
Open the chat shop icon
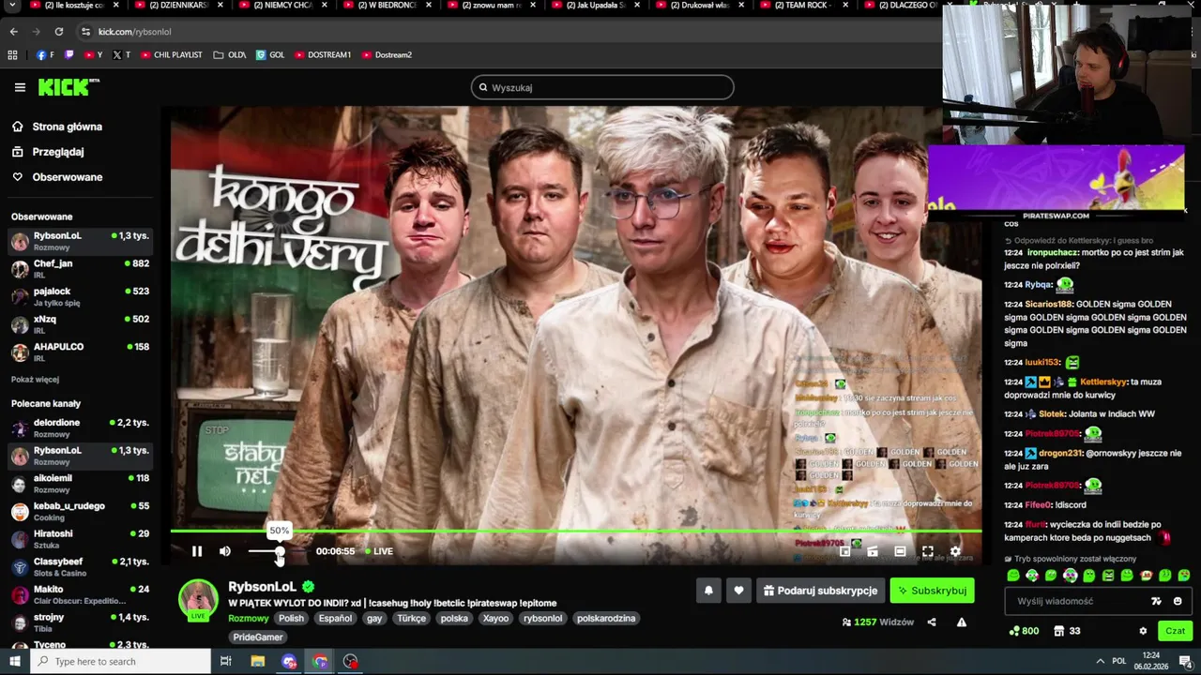[1059, 631]
